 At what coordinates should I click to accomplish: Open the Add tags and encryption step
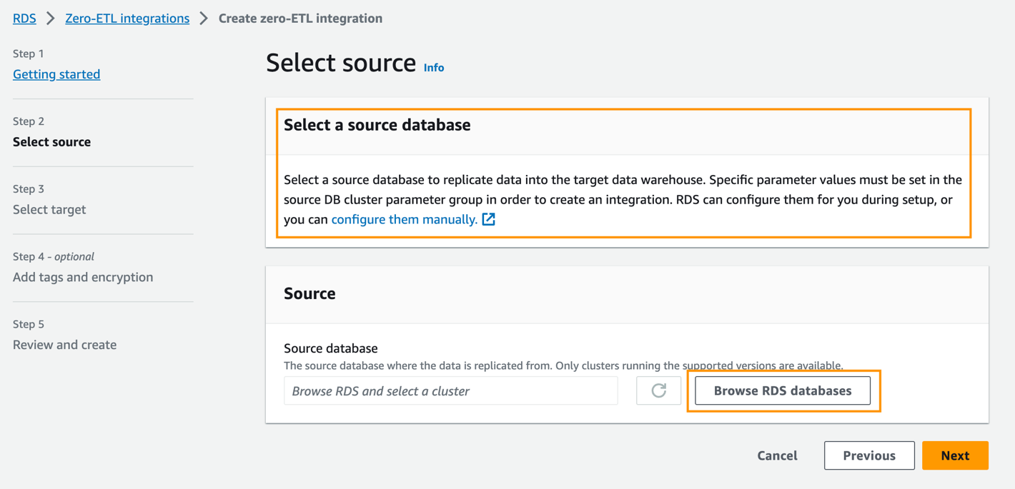coord(83,277)
